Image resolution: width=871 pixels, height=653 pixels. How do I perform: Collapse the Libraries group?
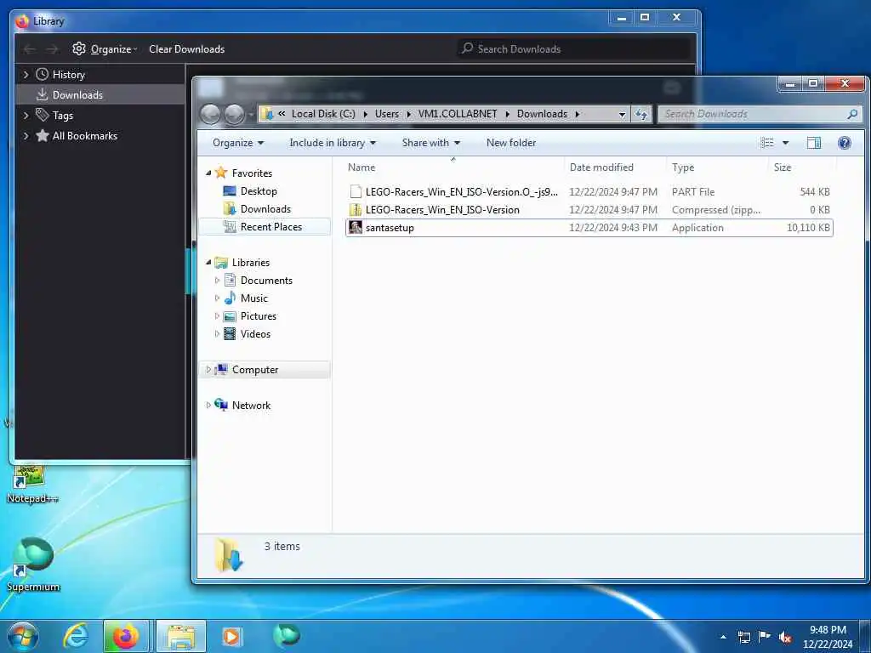[208, 263]
